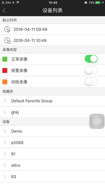Tap the AssistiveTouch floating button
This screenshot has height=186, width=105.
pyautogui.click(x=97, y=121)
